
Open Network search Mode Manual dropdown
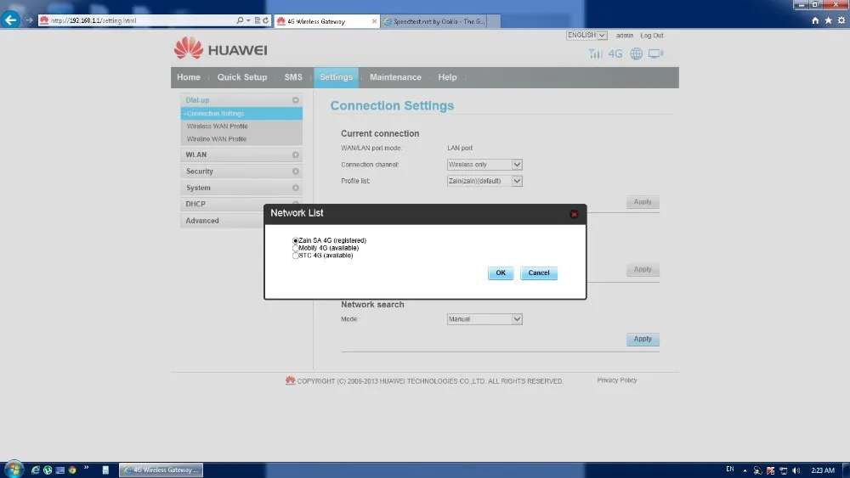[x=484, y=319]
